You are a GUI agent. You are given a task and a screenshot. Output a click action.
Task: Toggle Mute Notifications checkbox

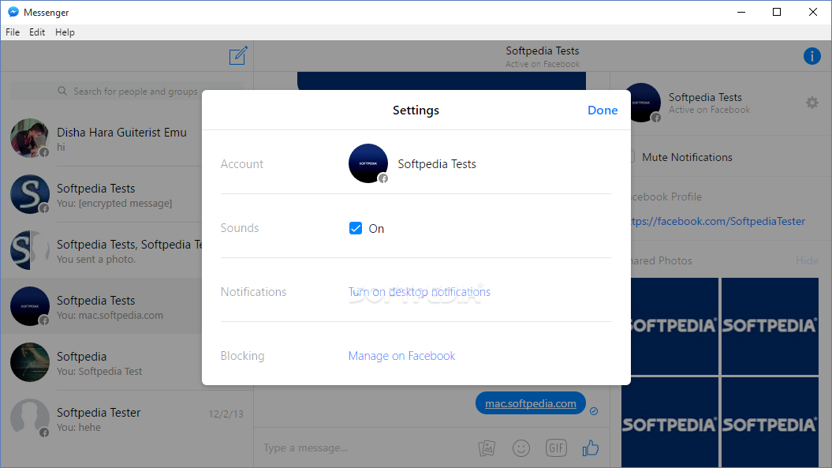coord(632,157)
